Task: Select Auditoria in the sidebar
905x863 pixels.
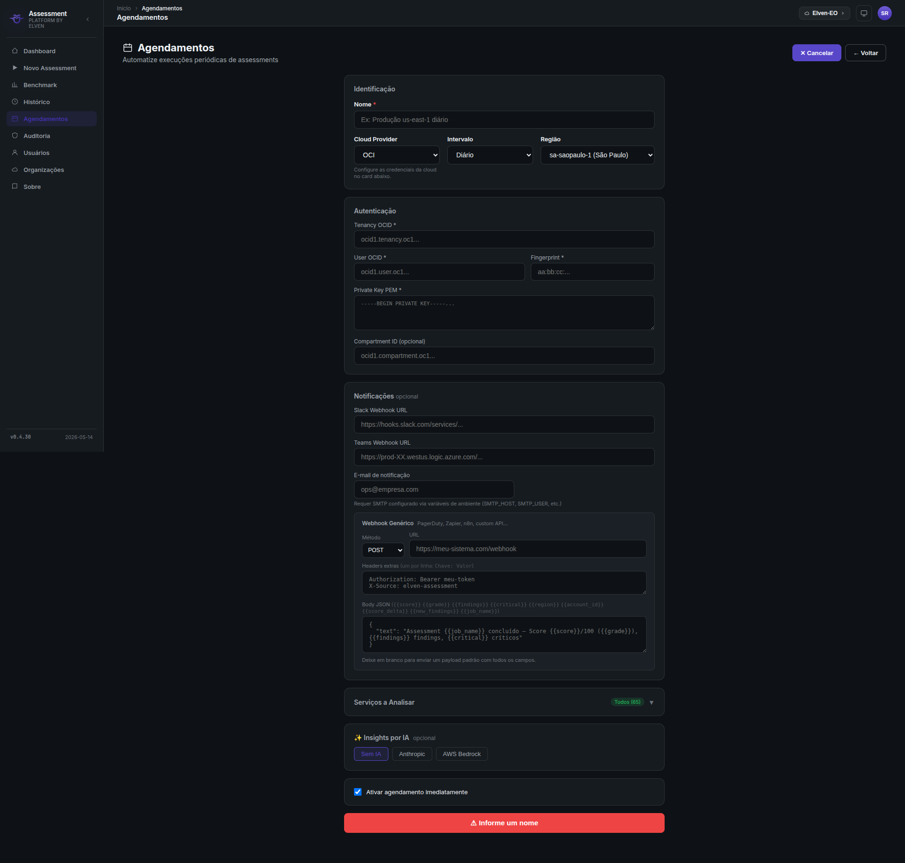Action: tap(51, 136)
